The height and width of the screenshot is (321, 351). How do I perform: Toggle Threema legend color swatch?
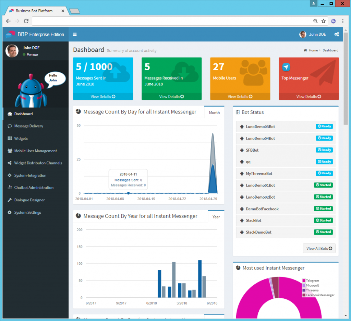[304, 290]
